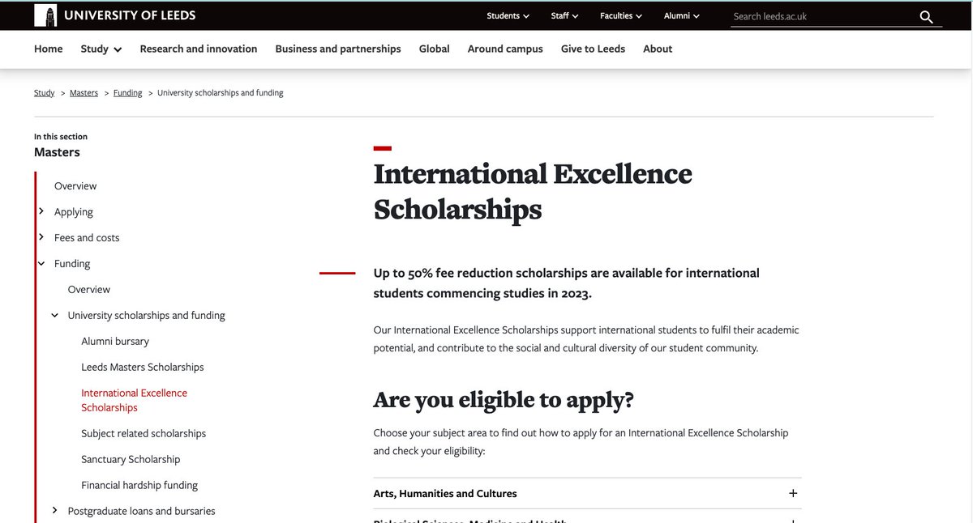Expand Postgraduate loans and bursaries chevron
Screen dimensions: 973x523
[55, 510]
